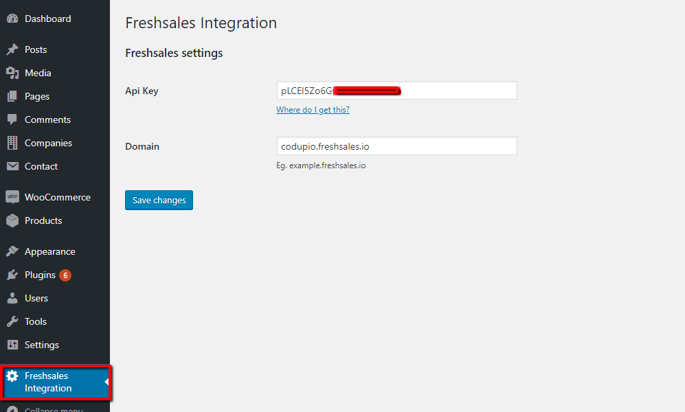Click the Freshsales Integration gear icon
Screen dimensions: 685x412
tap(12, 376)
